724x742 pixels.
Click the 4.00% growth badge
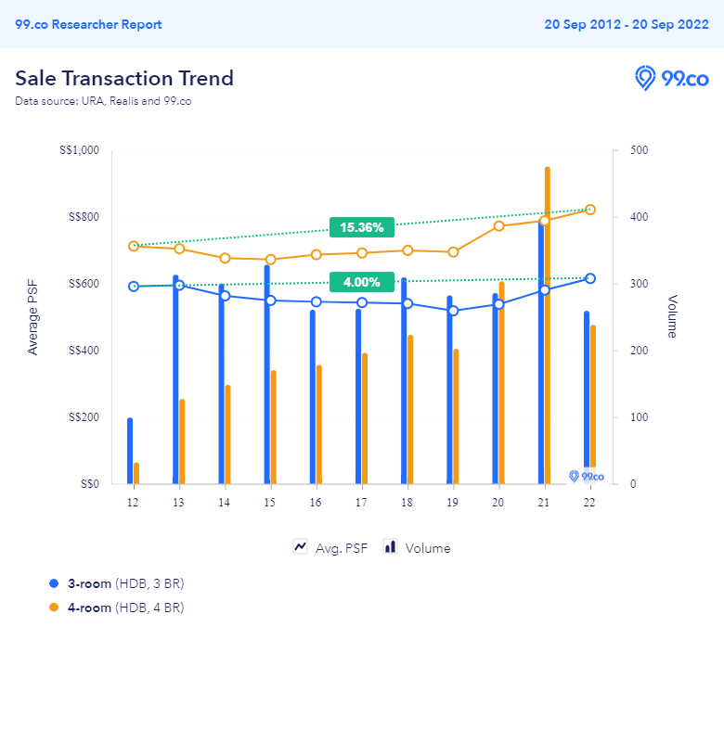click(362, 282)
